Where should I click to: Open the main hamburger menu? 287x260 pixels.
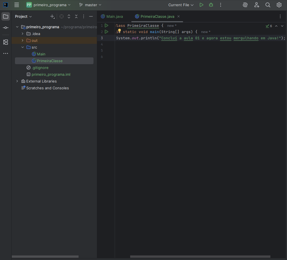tap(17, 5)
